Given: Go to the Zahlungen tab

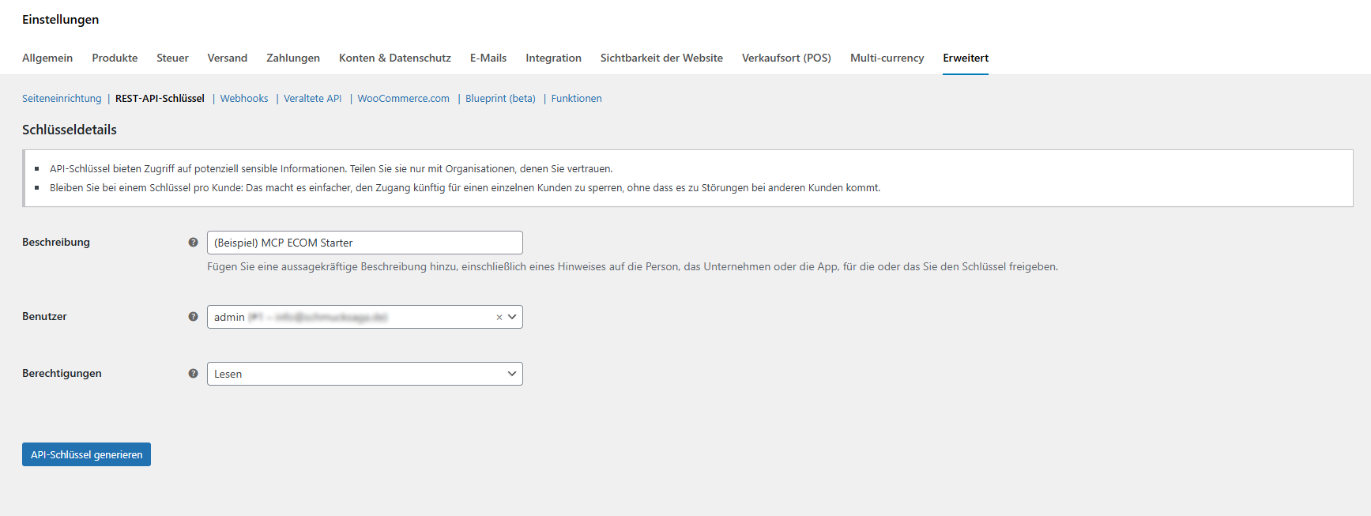Looking at the screenshot, I should coord(293,58).
